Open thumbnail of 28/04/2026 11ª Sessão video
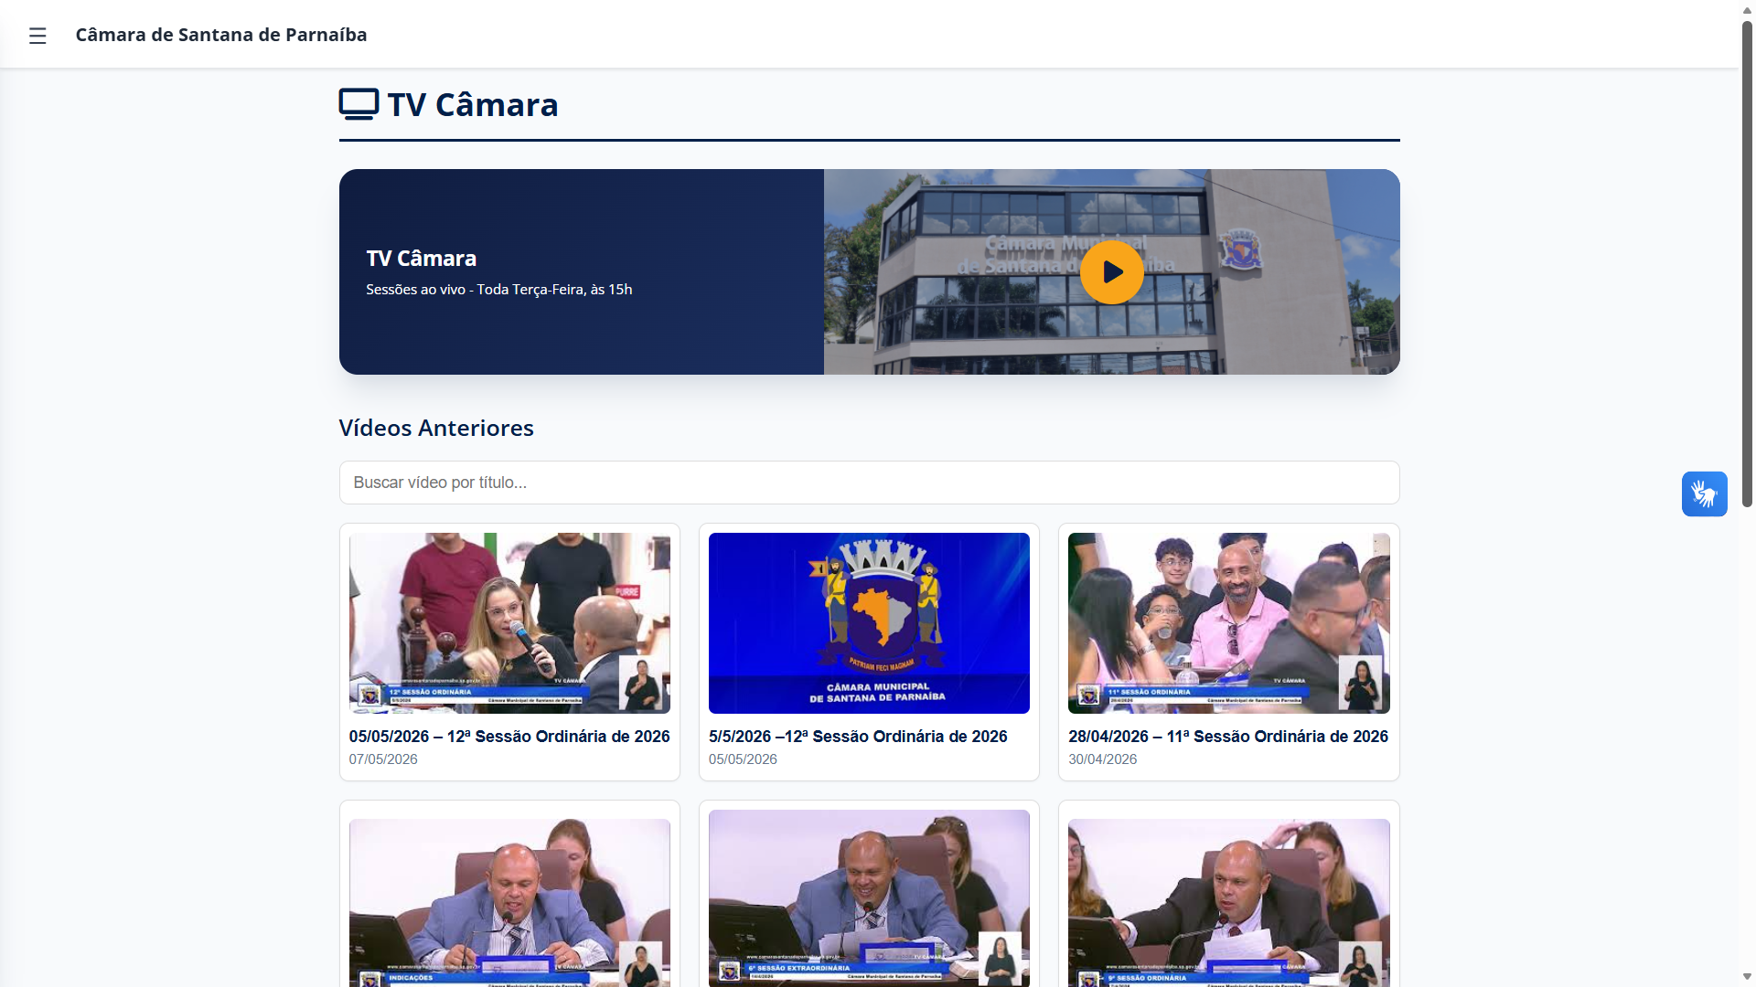This screenshot has width=1756, height=987. (x=1229, y=623)
